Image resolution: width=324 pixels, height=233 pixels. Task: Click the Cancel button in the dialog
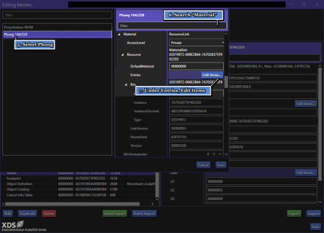[203, 165]
